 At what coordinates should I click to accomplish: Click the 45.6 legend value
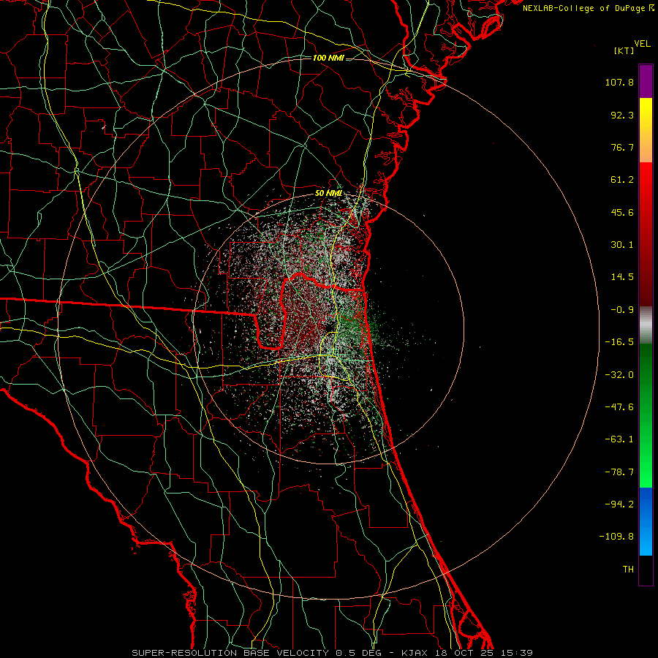click(x=622, y=212)
